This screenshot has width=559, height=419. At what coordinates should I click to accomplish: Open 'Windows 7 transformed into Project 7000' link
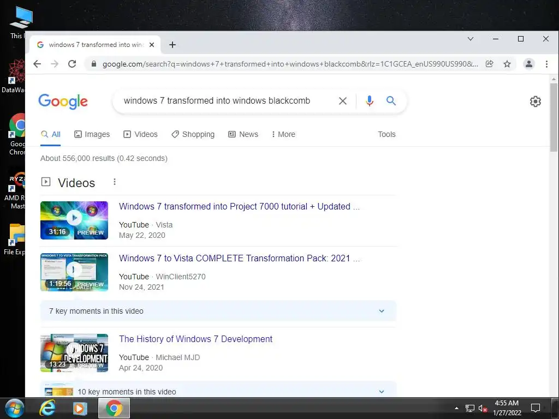[239, 207]
